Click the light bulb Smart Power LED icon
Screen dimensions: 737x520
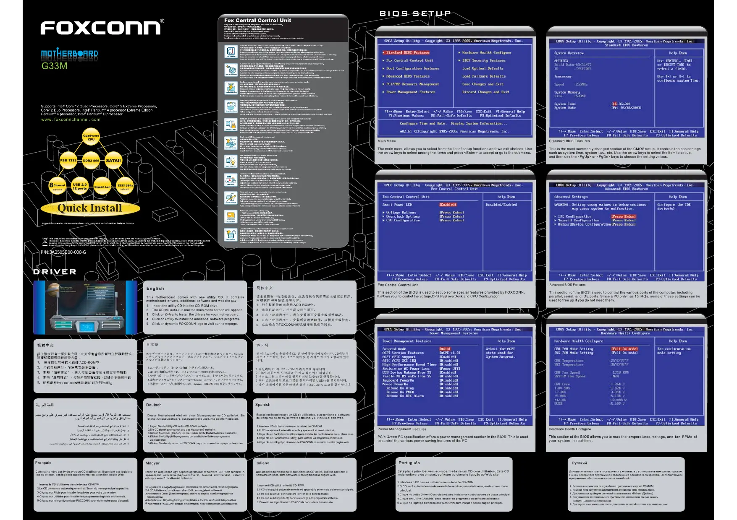pos(231,161)
